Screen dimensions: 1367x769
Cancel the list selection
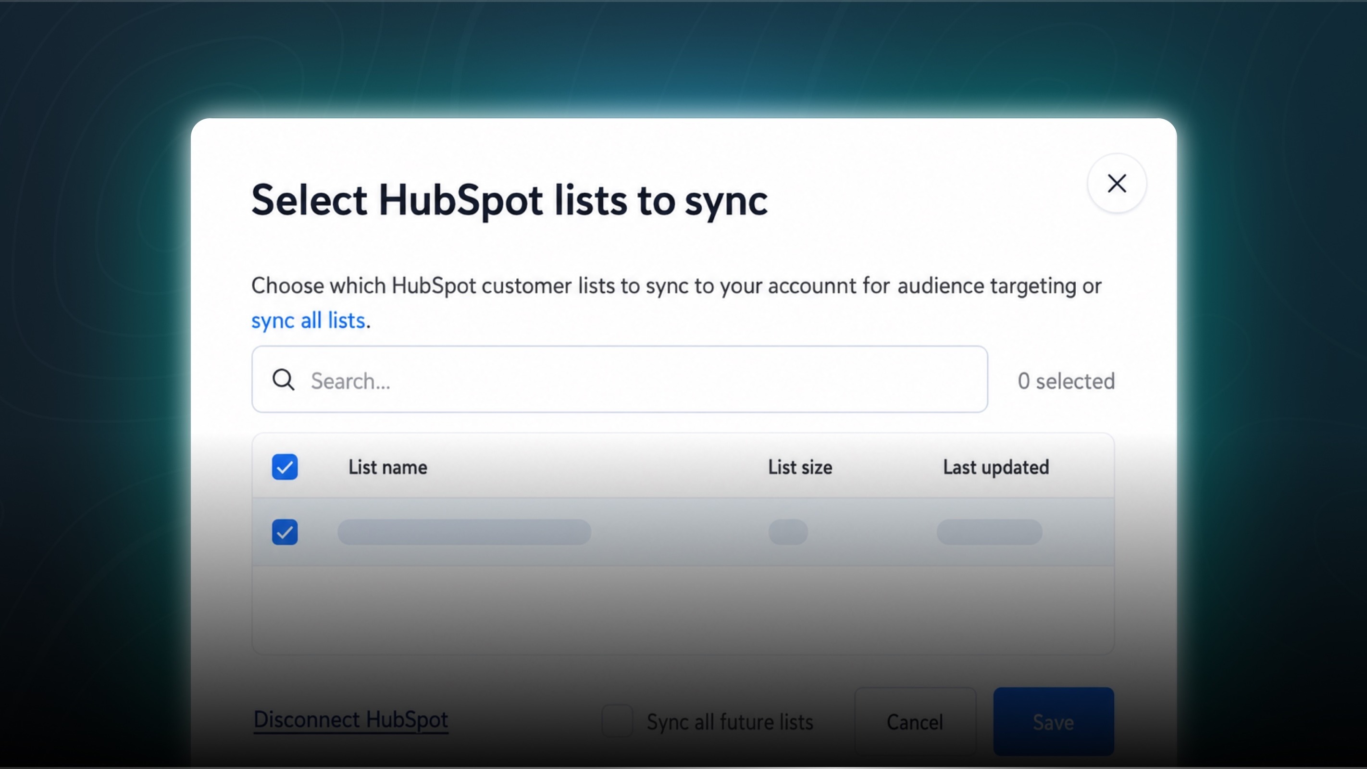pos(915,722)
